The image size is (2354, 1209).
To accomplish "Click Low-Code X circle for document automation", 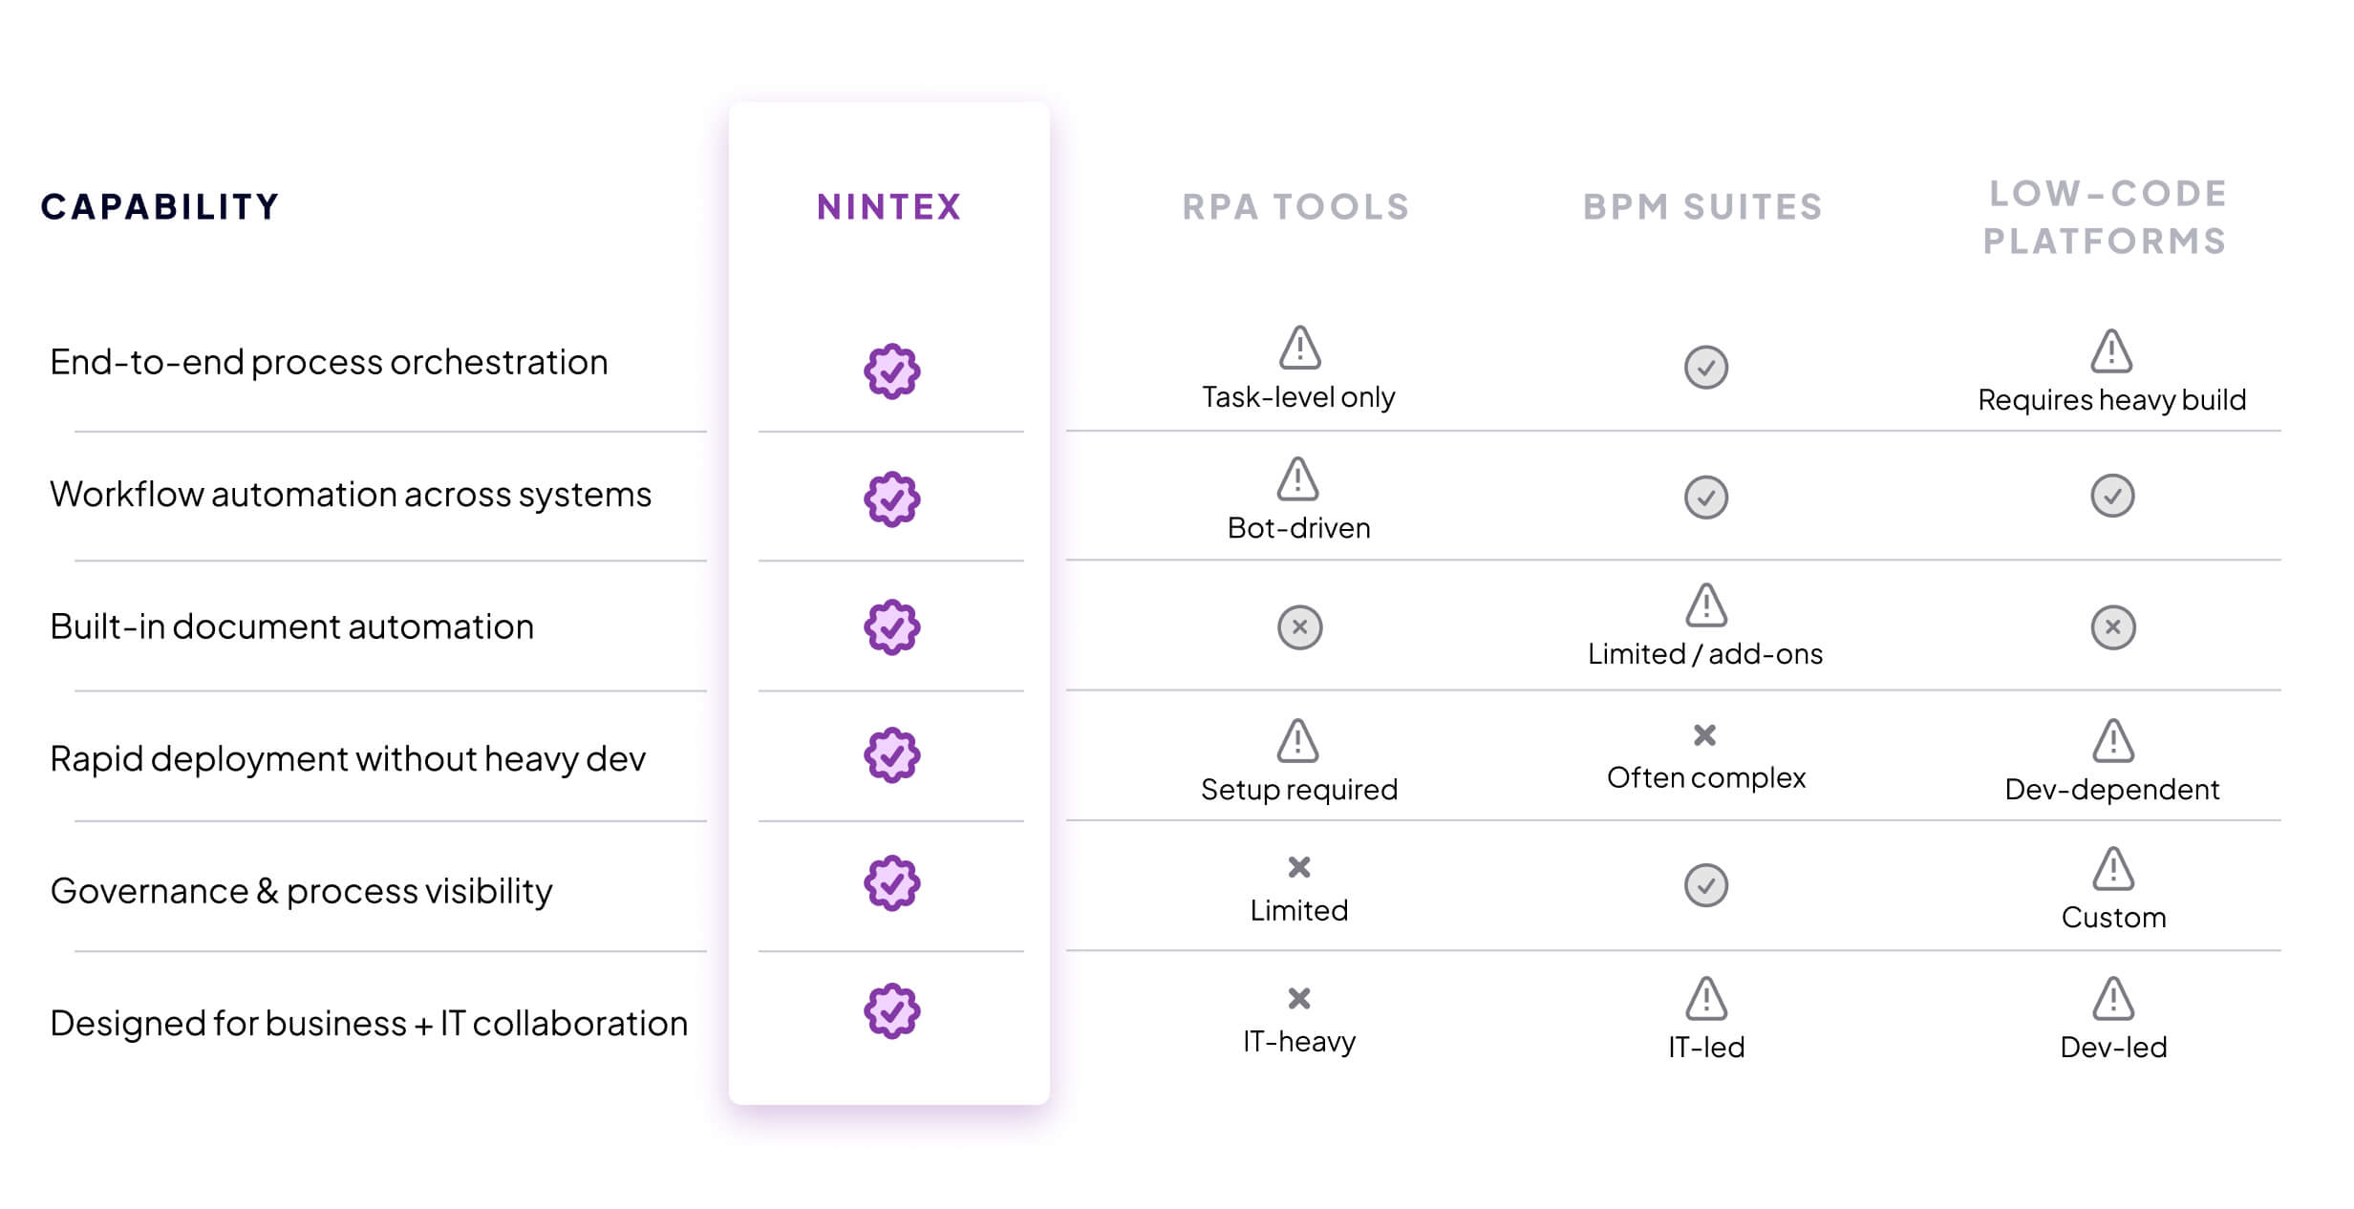I will (2112, 627).
